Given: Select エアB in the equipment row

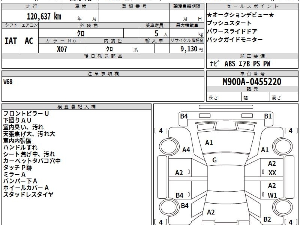Looking at the screenshot, I should point(244,63).
